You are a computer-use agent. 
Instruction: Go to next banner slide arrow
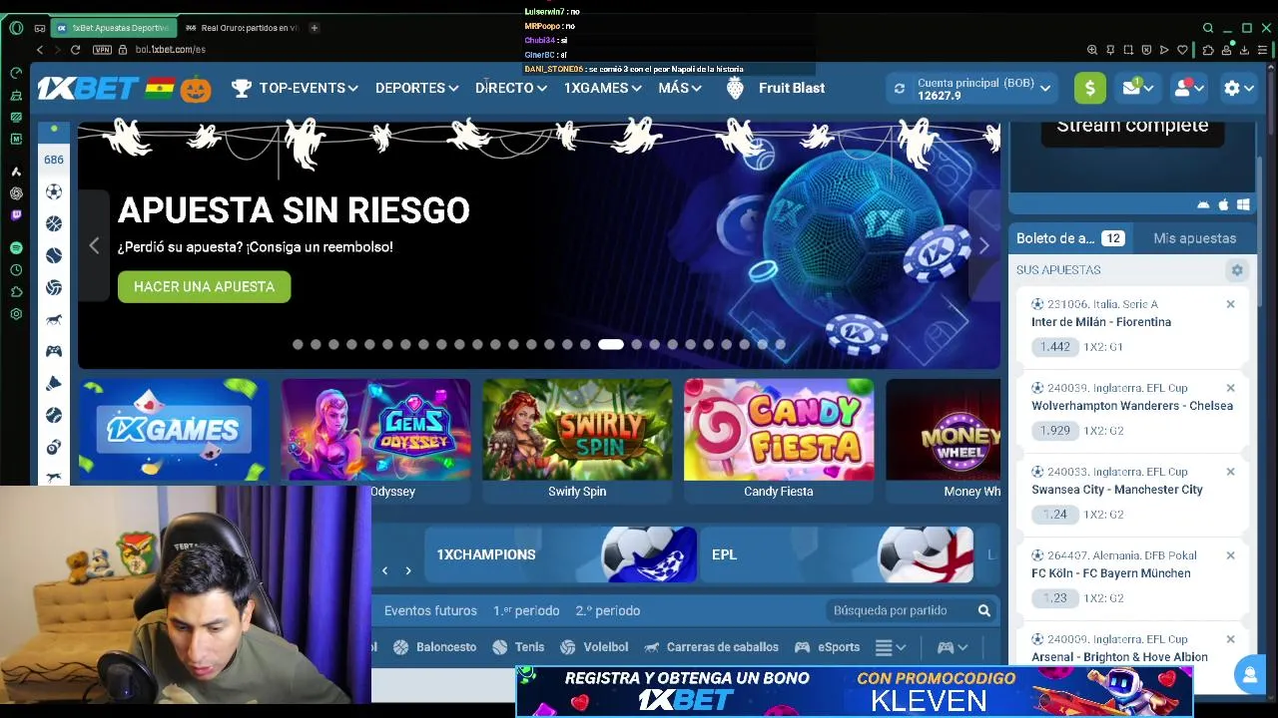click(x=983, y=245)
